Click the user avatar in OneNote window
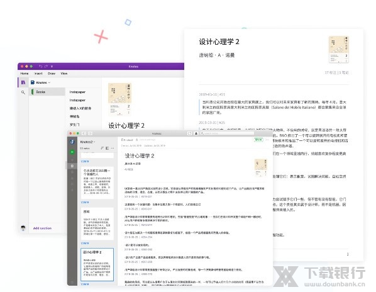This screenshot has width=376, height=292. 23,228
